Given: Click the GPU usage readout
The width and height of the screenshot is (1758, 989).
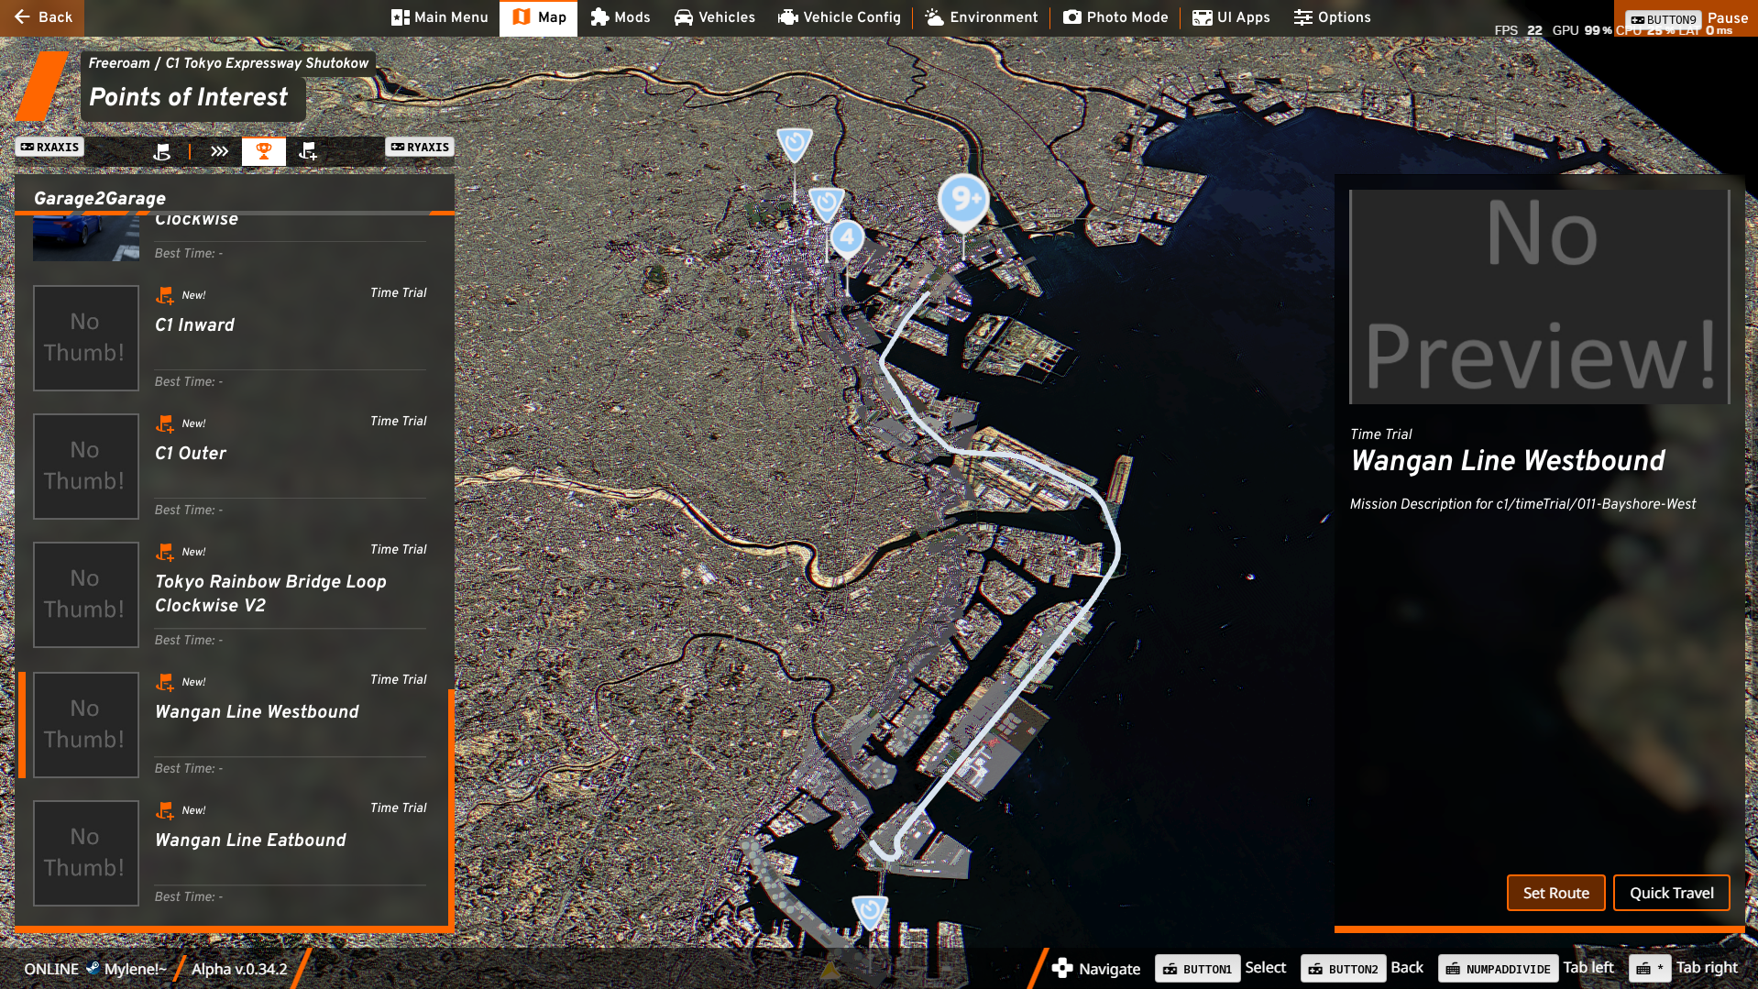Looking at the screenshot, I should (x=1582, y=30).
